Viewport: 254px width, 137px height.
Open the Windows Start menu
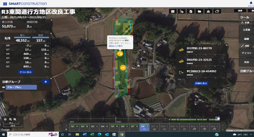3,135
